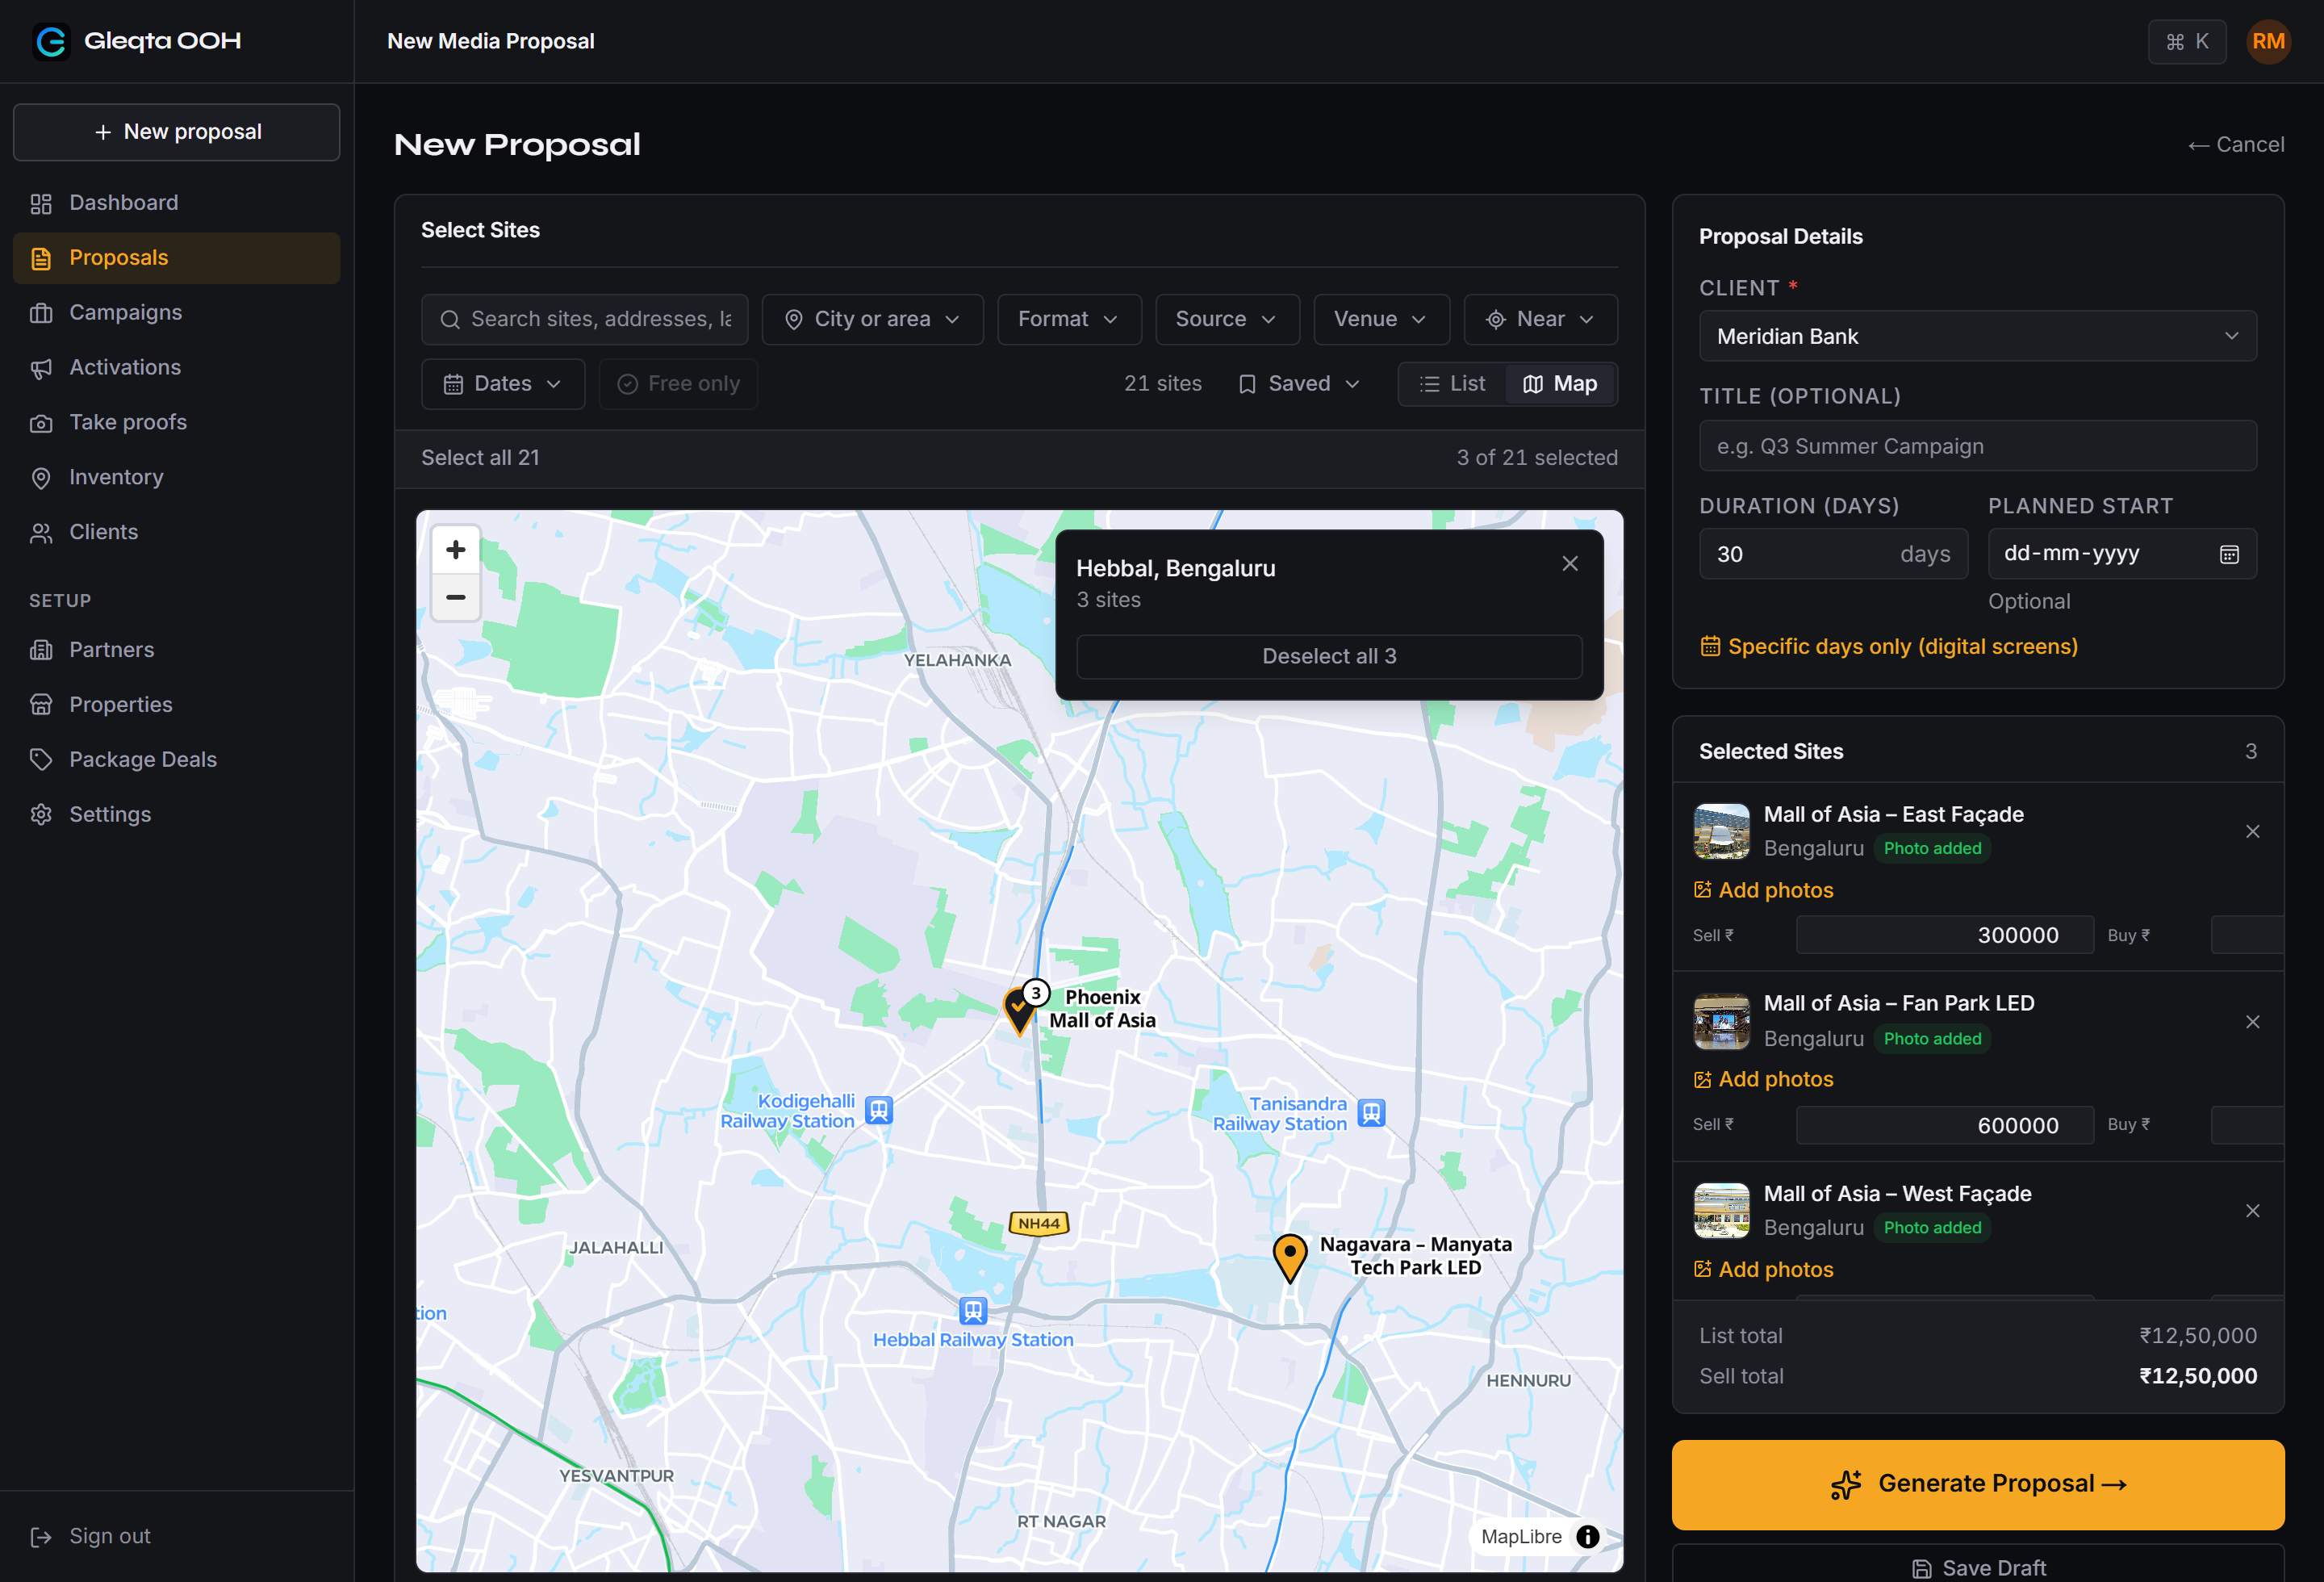Open Campaigns in sidebar

pyautogui.click(x=176, y=313)
